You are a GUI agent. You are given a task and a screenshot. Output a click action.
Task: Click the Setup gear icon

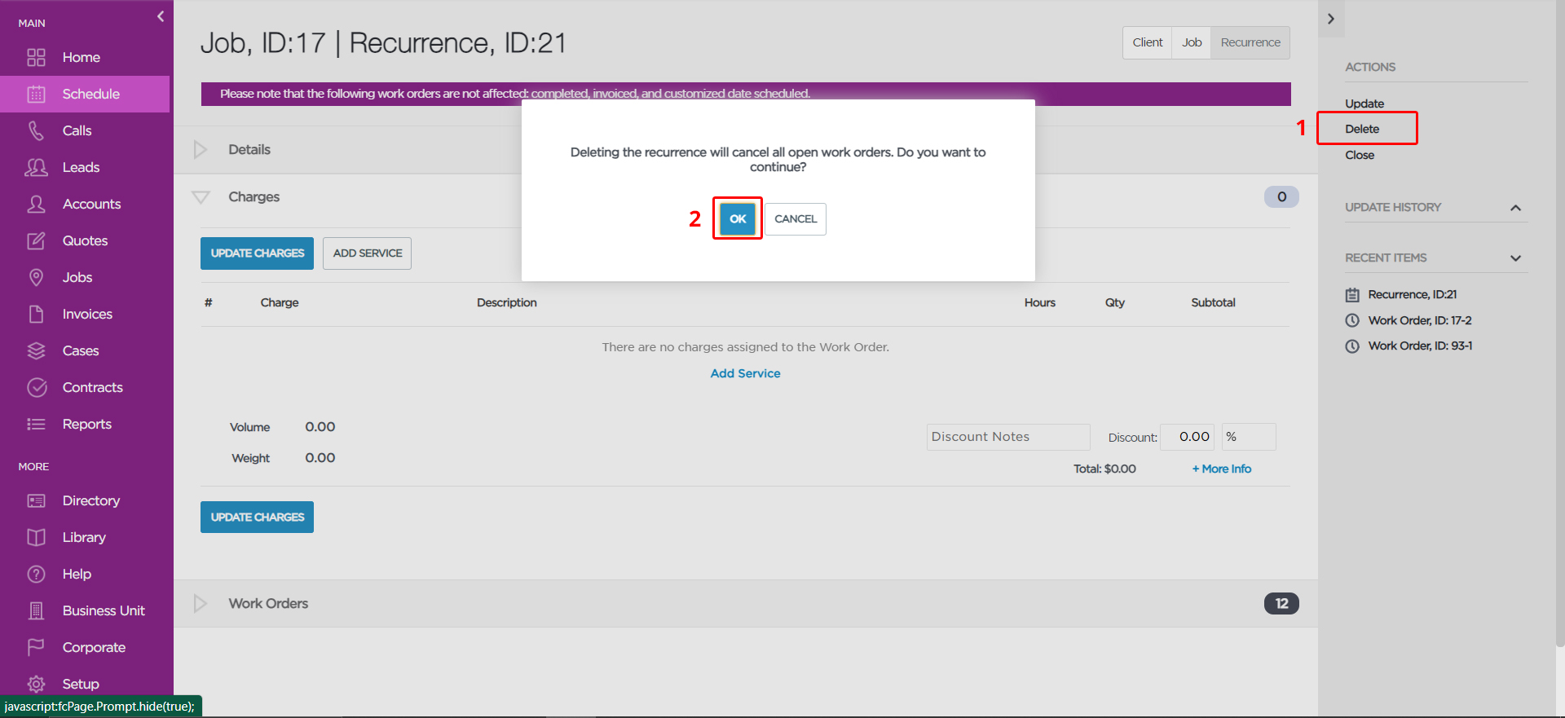pos(36,684)
